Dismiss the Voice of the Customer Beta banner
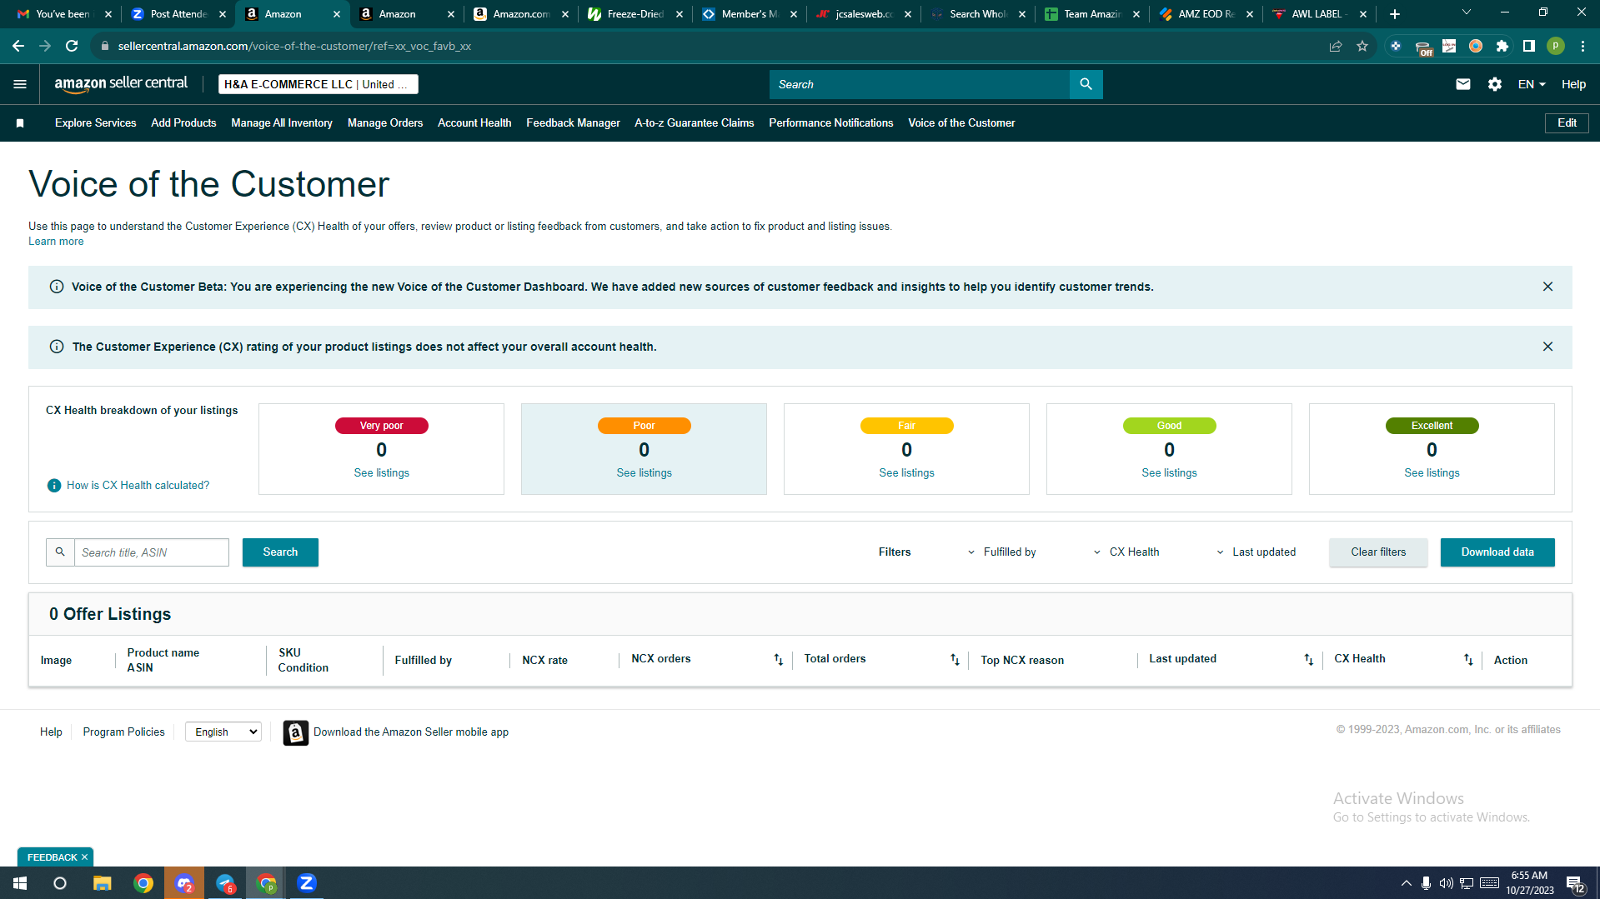1600x899 pixels. [1547, 287]
